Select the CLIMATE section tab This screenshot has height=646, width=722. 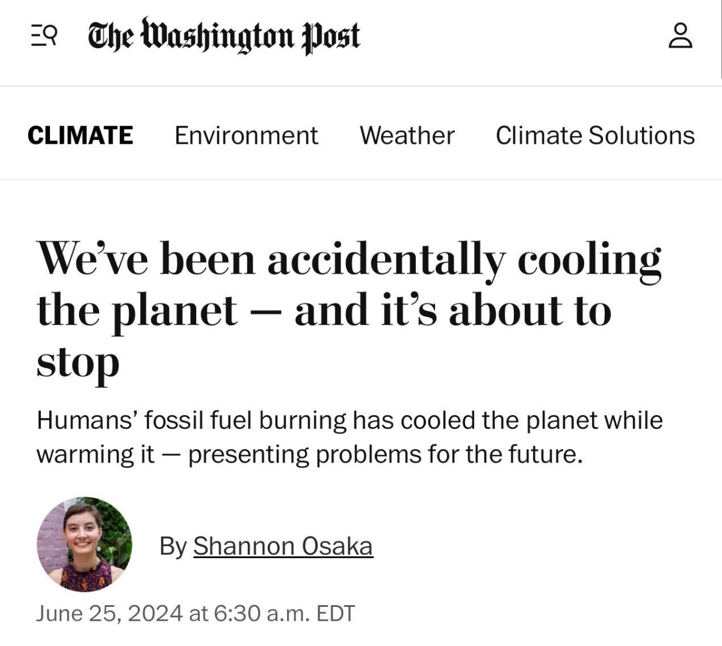tap(80, 135)
